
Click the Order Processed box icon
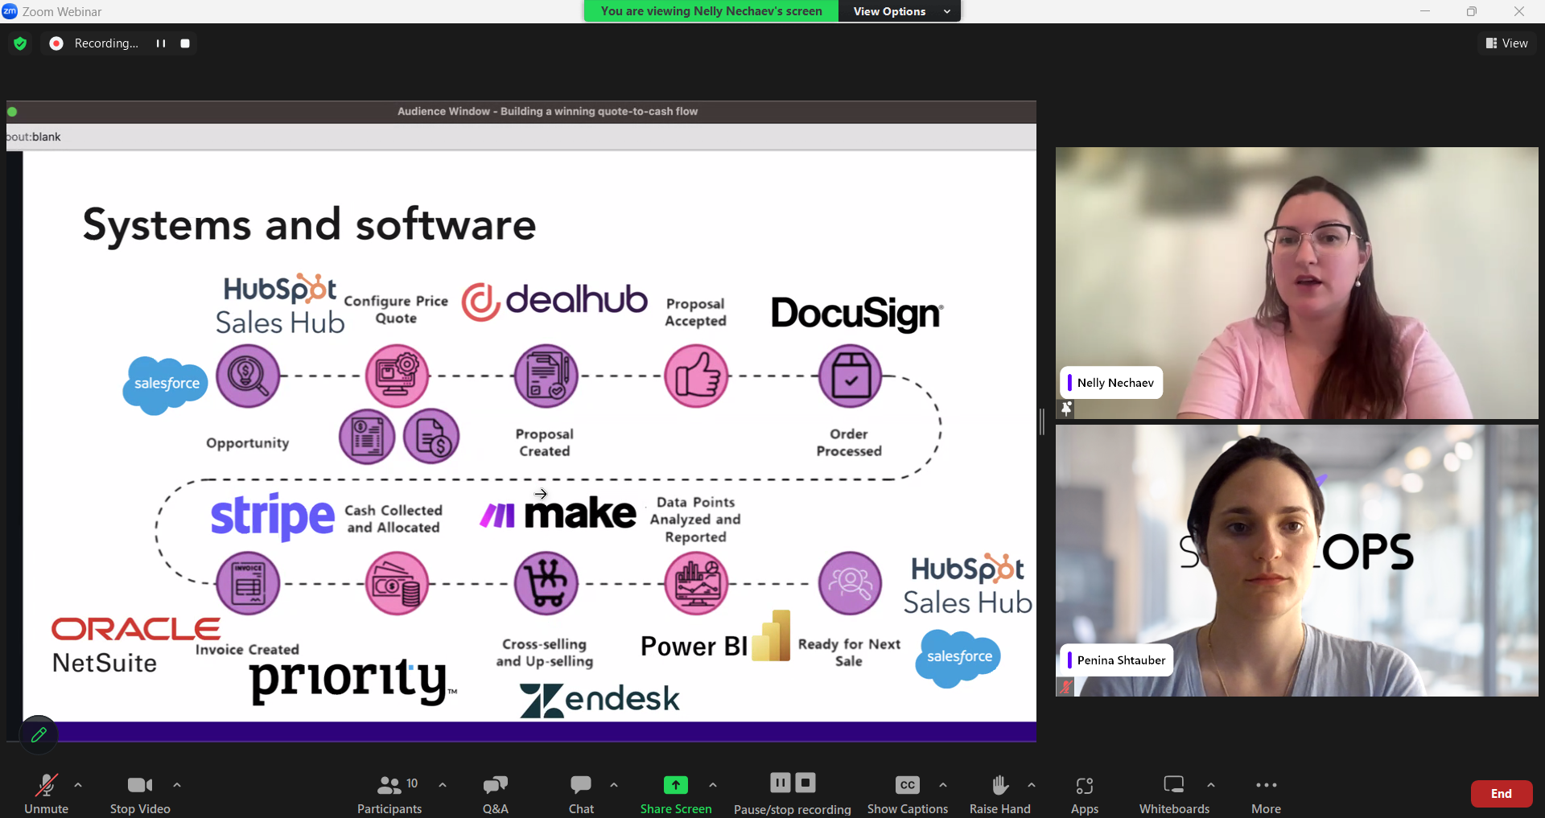pyautogui.click(x=851, y=376)
